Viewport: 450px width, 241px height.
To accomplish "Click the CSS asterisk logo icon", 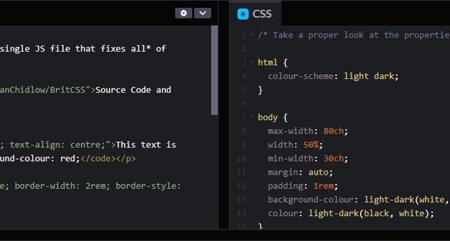I will pyautogui.click(x=242, y=14).
